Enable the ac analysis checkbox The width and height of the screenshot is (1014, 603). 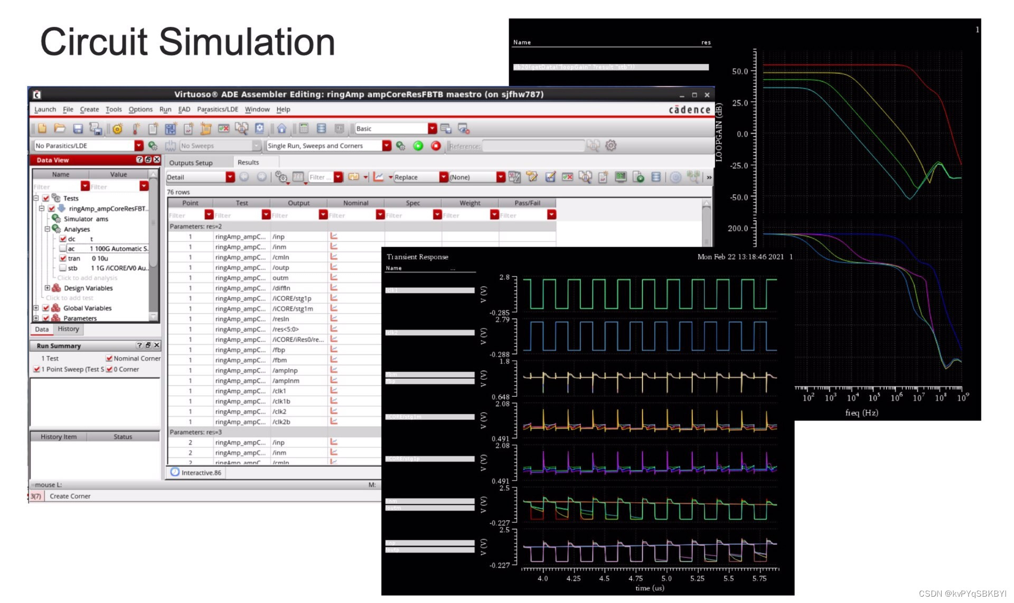(x=63, y=248)
